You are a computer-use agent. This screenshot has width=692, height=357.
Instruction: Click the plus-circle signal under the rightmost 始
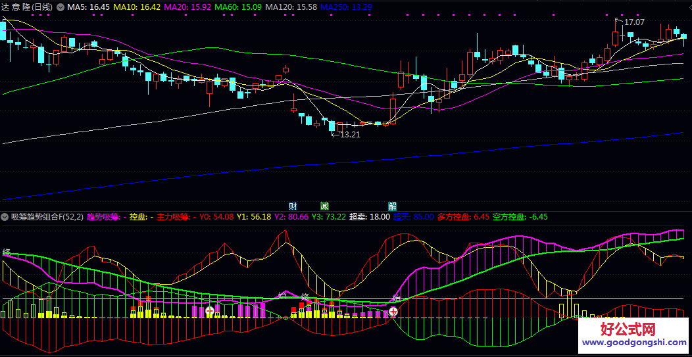(x=393, y=312)
